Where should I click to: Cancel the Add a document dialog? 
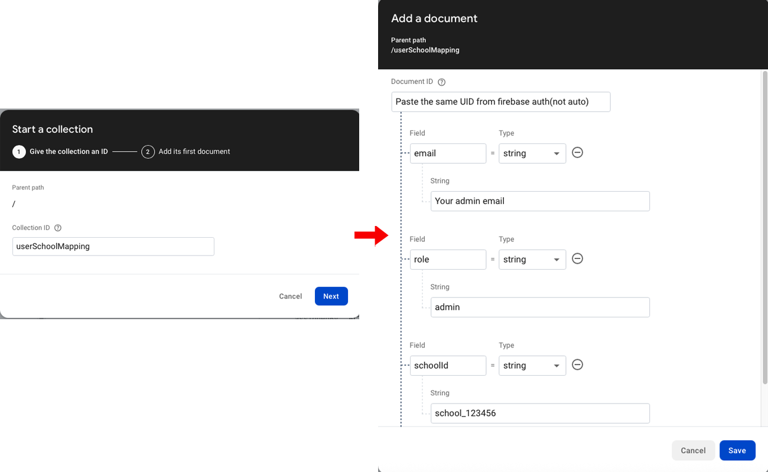click(693, 450)
